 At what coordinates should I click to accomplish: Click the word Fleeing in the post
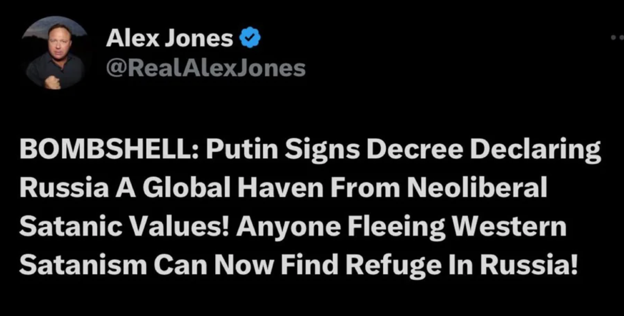[396, 227]
